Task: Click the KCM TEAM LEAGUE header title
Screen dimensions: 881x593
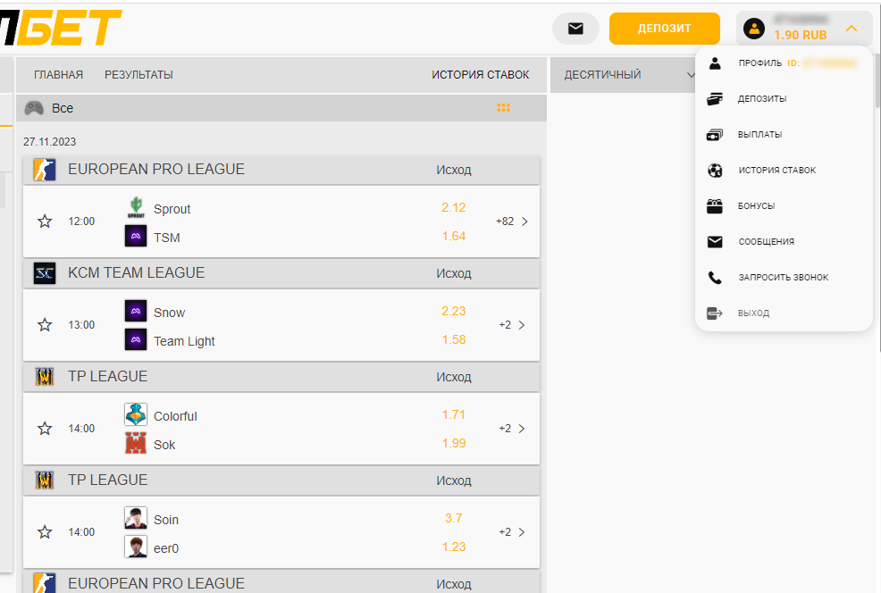Action: tap(136, 273)
